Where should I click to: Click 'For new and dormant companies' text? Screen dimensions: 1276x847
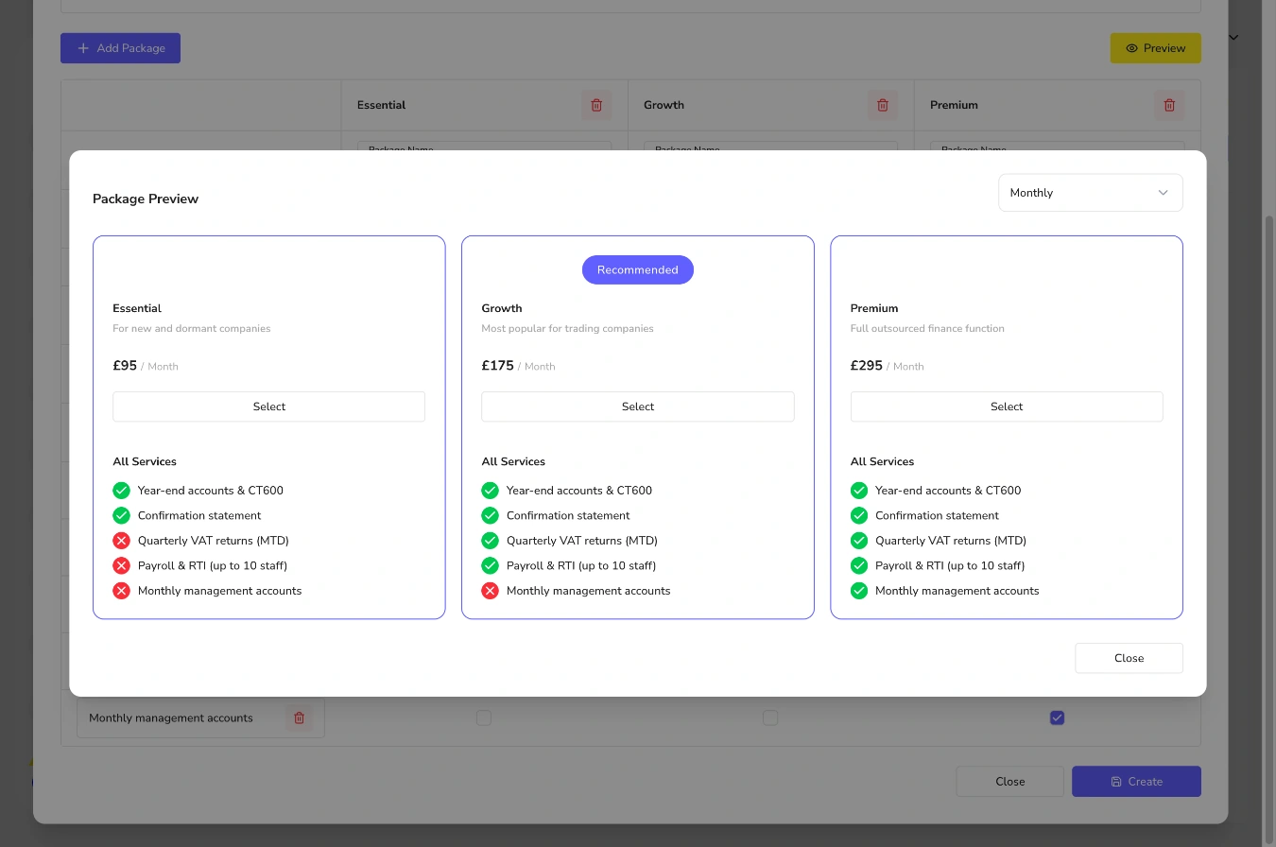[192, 329]
